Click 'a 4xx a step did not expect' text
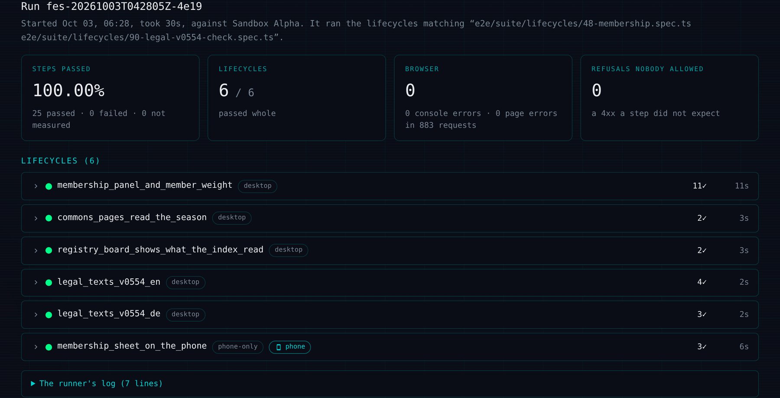780x398 pixels. 656,114
